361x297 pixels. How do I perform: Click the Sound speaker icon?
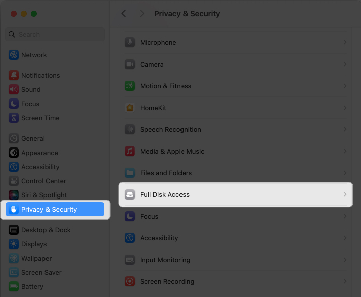click(x=14, y=89)
